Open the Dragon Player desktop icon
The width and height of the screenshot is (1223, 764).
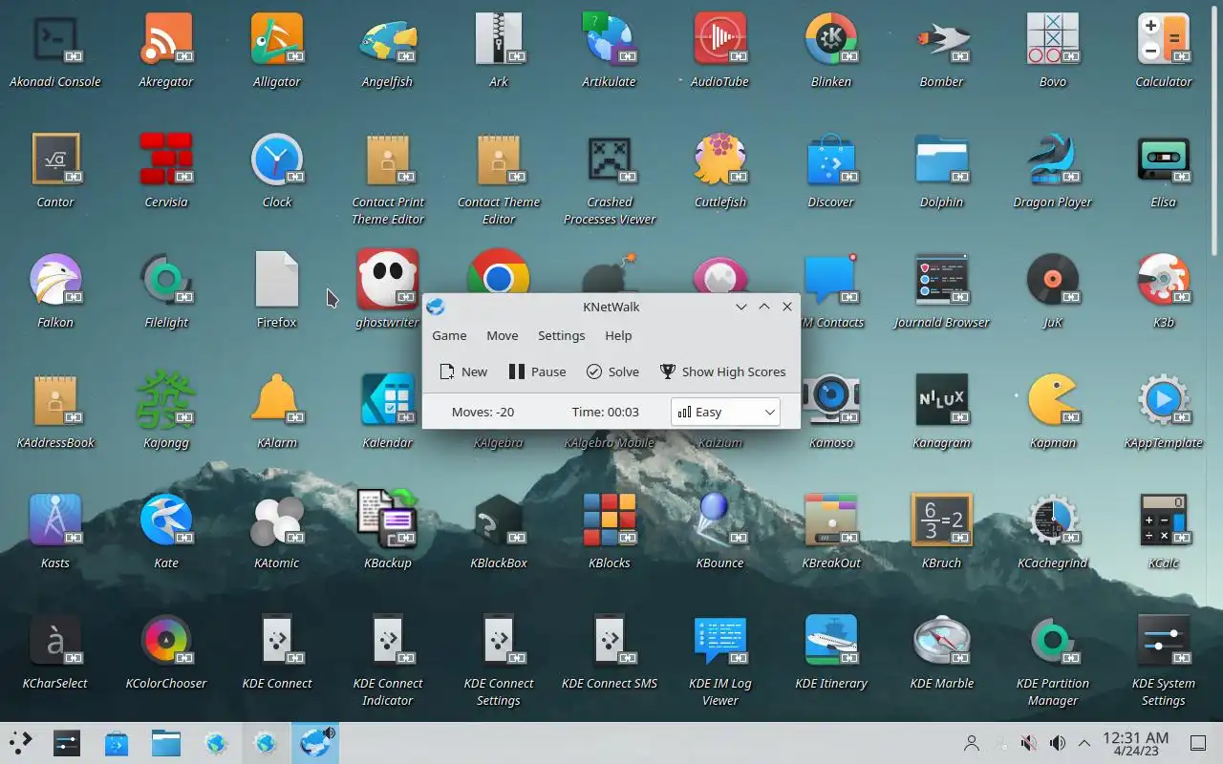(1053, 170)
